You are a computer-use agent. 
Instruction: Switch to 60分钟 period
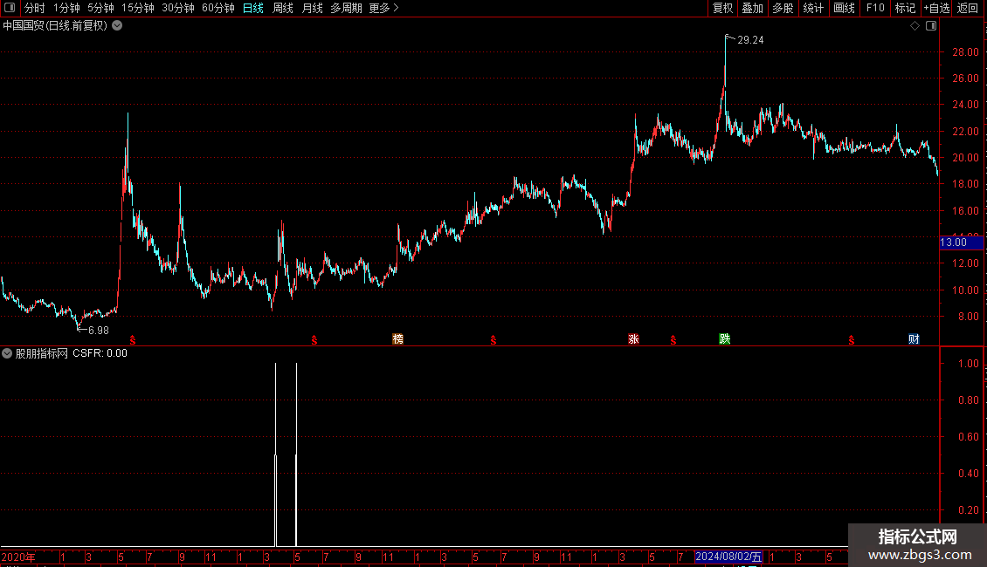(x=217, y=8)
